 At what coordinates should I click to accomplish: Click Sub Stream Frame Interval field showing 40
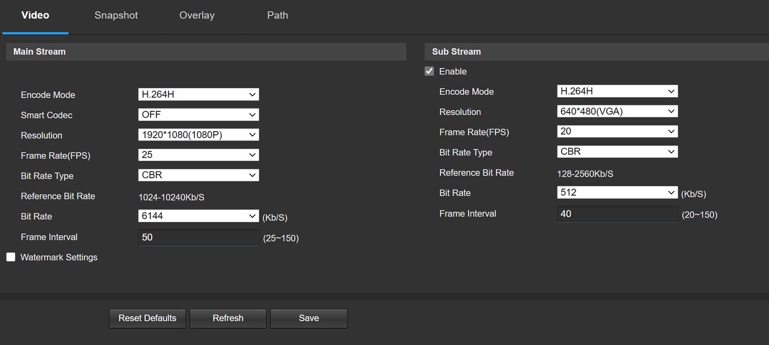pyautogui.click(x=618, y=214)
